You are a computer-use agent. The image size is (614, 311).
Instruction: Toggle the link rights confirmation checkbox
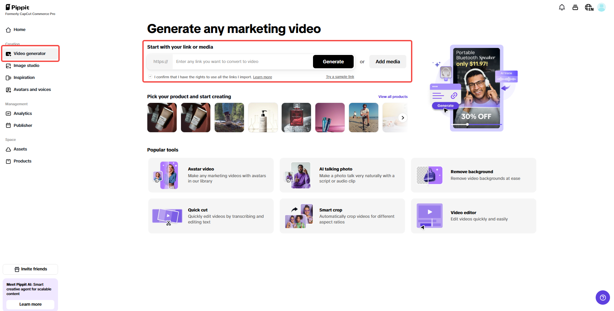(x=150, y=76)
